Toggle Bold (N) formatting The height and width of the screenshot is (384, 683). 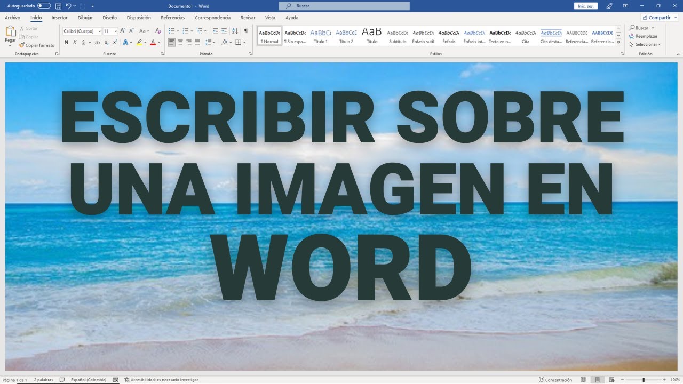66,42
